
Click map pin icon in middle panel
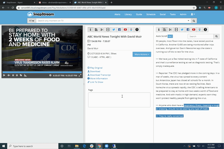[131, 29]
